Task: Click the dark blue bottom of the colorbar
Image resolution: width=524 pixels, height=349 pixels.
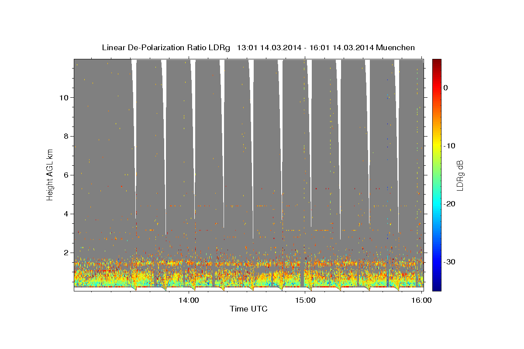Action: tap(437, 286)
